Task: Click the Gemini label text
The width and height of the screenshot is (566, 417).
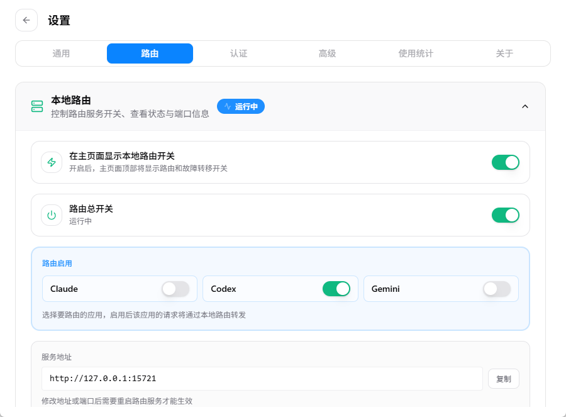Action: [386, 289]
